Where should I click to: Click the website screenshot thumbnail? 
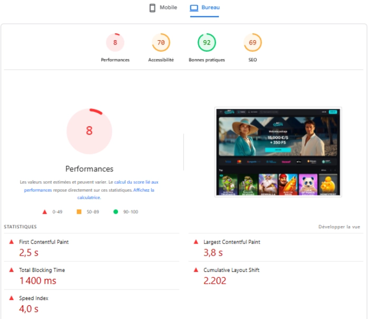(x=278, y=152)
